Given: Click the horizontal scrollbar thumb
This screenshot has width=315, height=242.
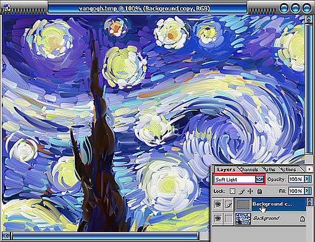Looking at the screenshot, I should click(x=105, y=236).
